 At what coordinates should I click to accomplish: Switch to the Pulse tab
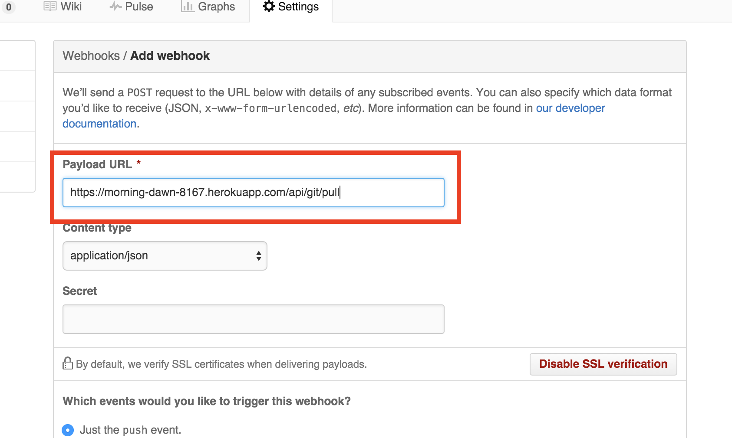click(139, 7)
